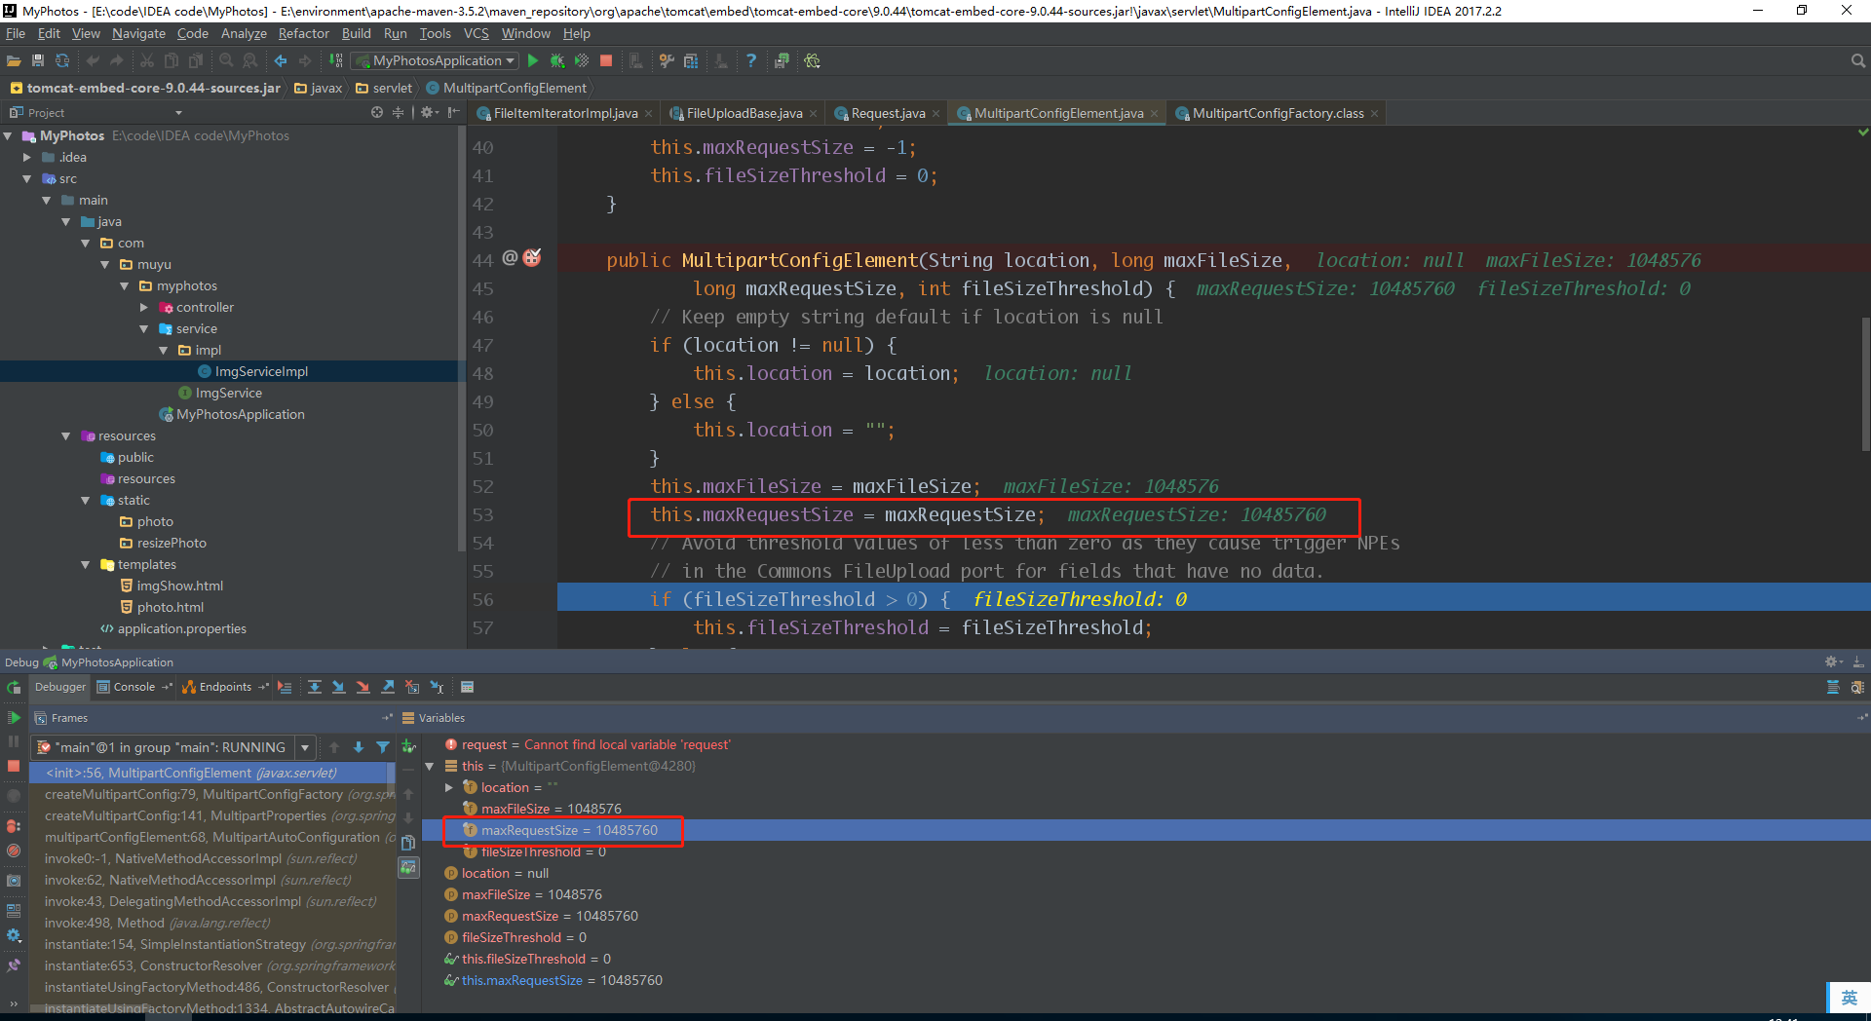Click the Step Over icon in debugger toolbar
The width and height of the screenshot is (1871, 1021).
click(314, 687)
